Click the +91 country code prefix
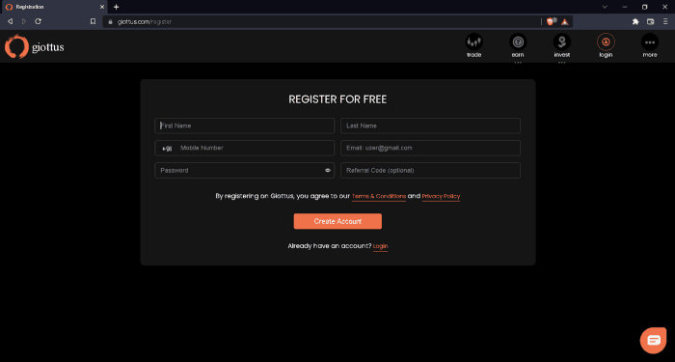The image size is (675, 362). (167, 149)
